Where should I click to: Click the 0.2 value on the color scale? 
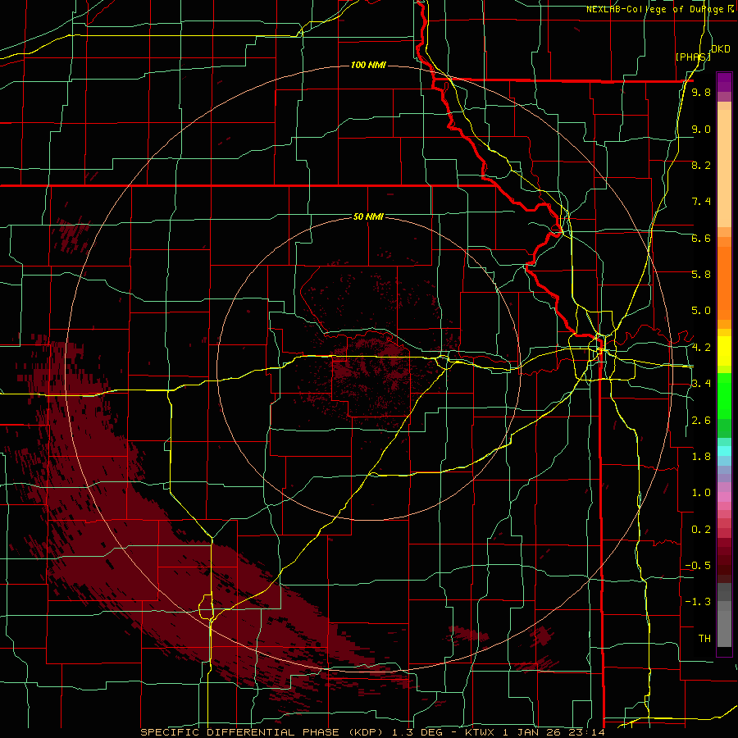point(701,530)
